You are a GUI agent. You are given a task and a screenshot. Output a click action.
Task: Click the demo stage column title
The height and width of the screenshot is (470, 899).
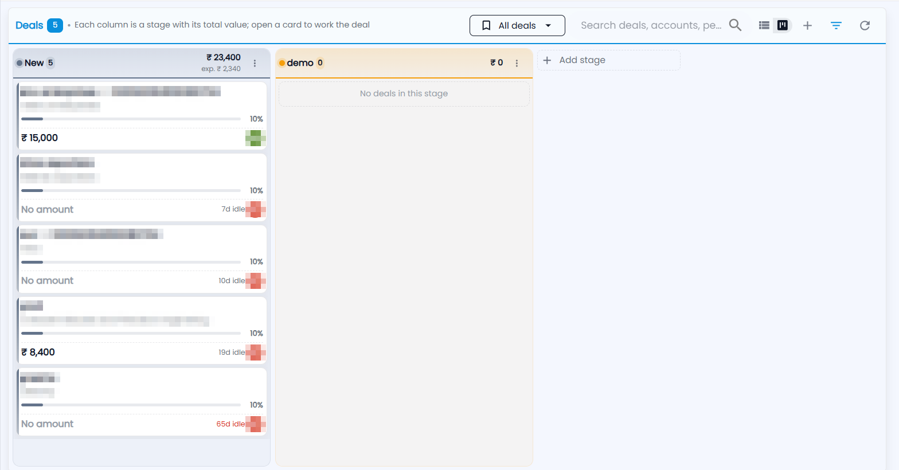300,63
